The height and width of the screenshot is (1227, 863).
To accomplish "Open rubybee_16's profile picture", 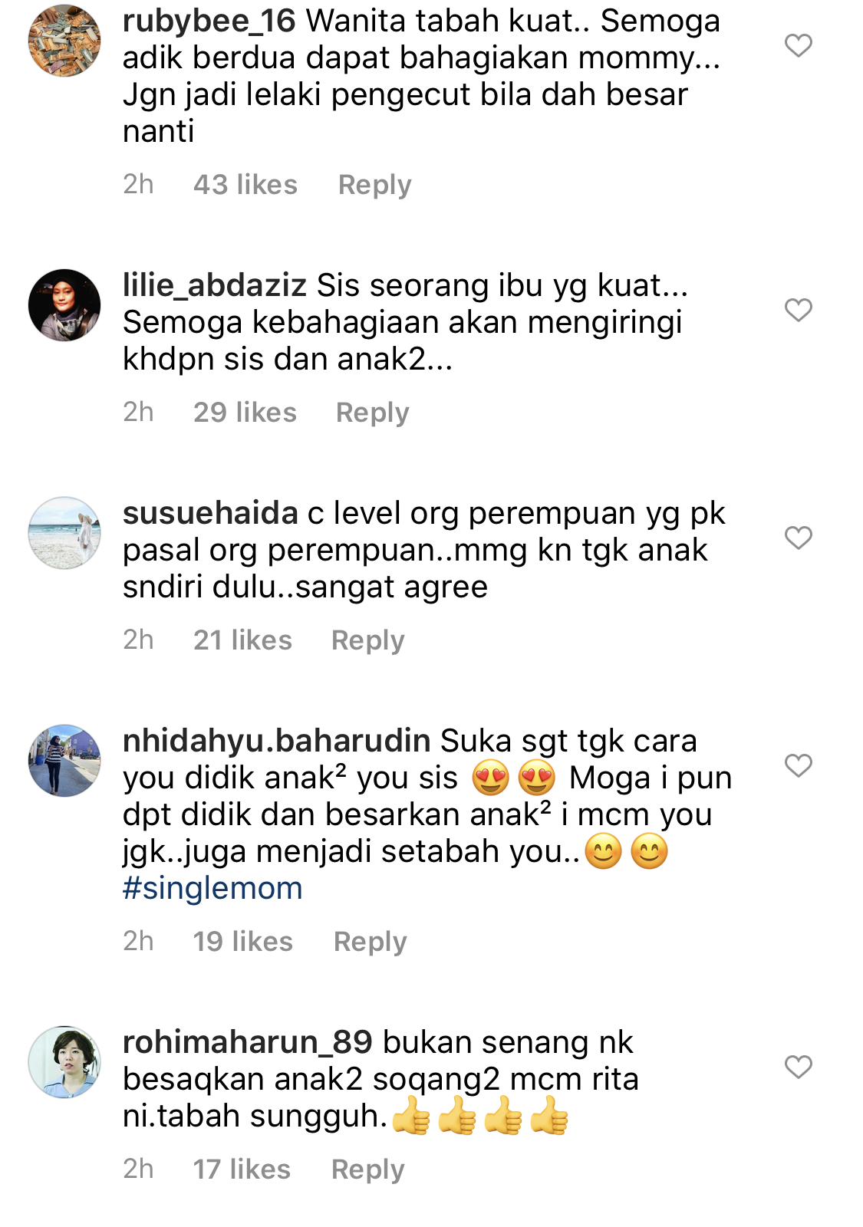I will tap(64, 41).
